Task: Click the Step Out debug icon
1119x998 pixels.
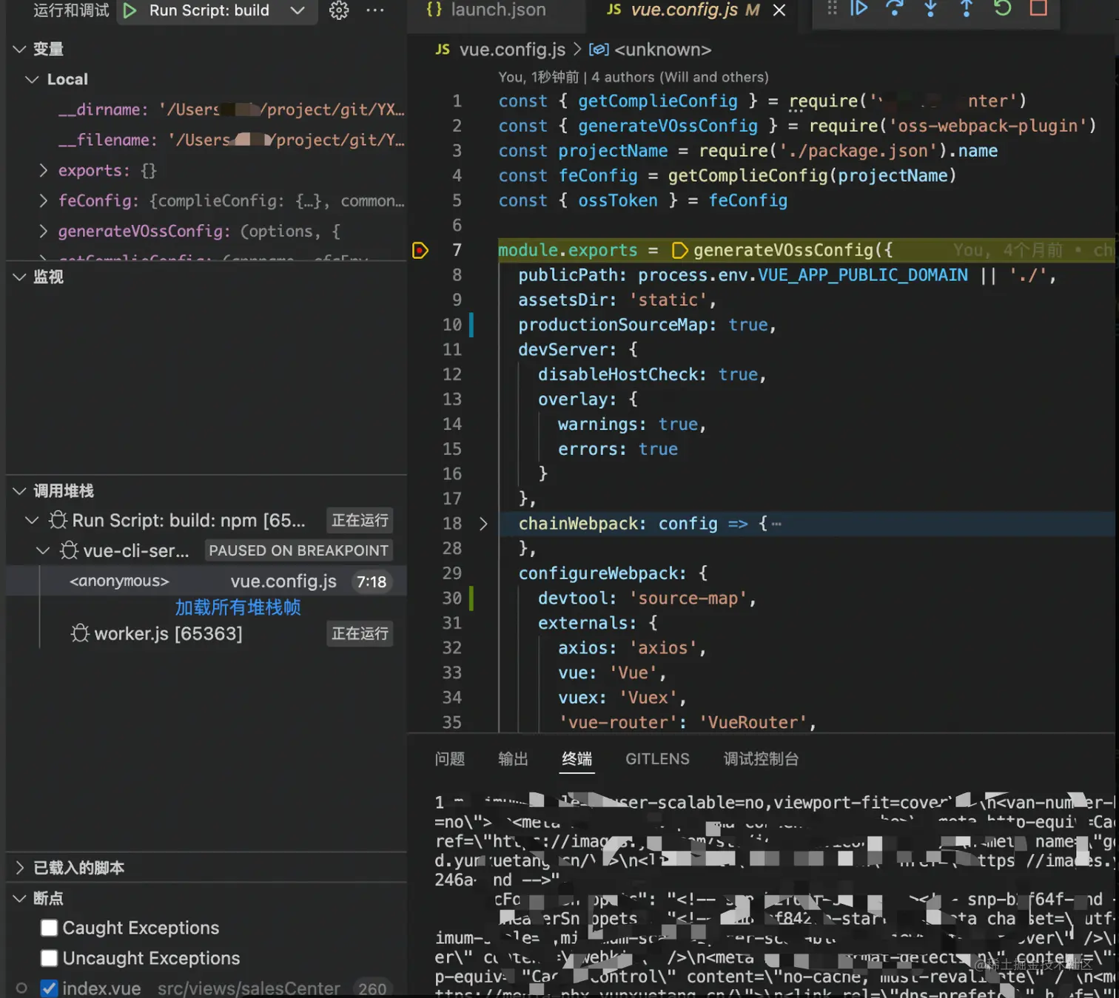Action: point(967,8)
